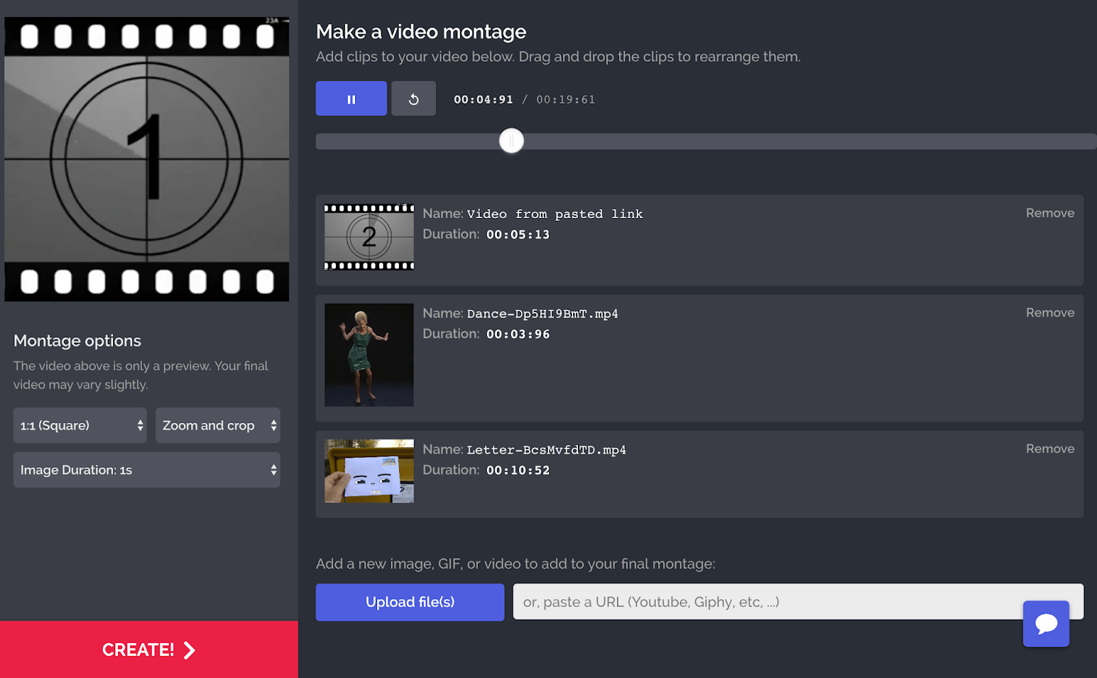The height and width of the screenshot is (678, 1097).
Task: Select the dancing woman clip thumbnail
Action: [369, 355]
